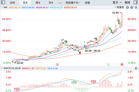139x92 pixels.
Task: Click the red 榜 marker icon
Action: point(122,64)
